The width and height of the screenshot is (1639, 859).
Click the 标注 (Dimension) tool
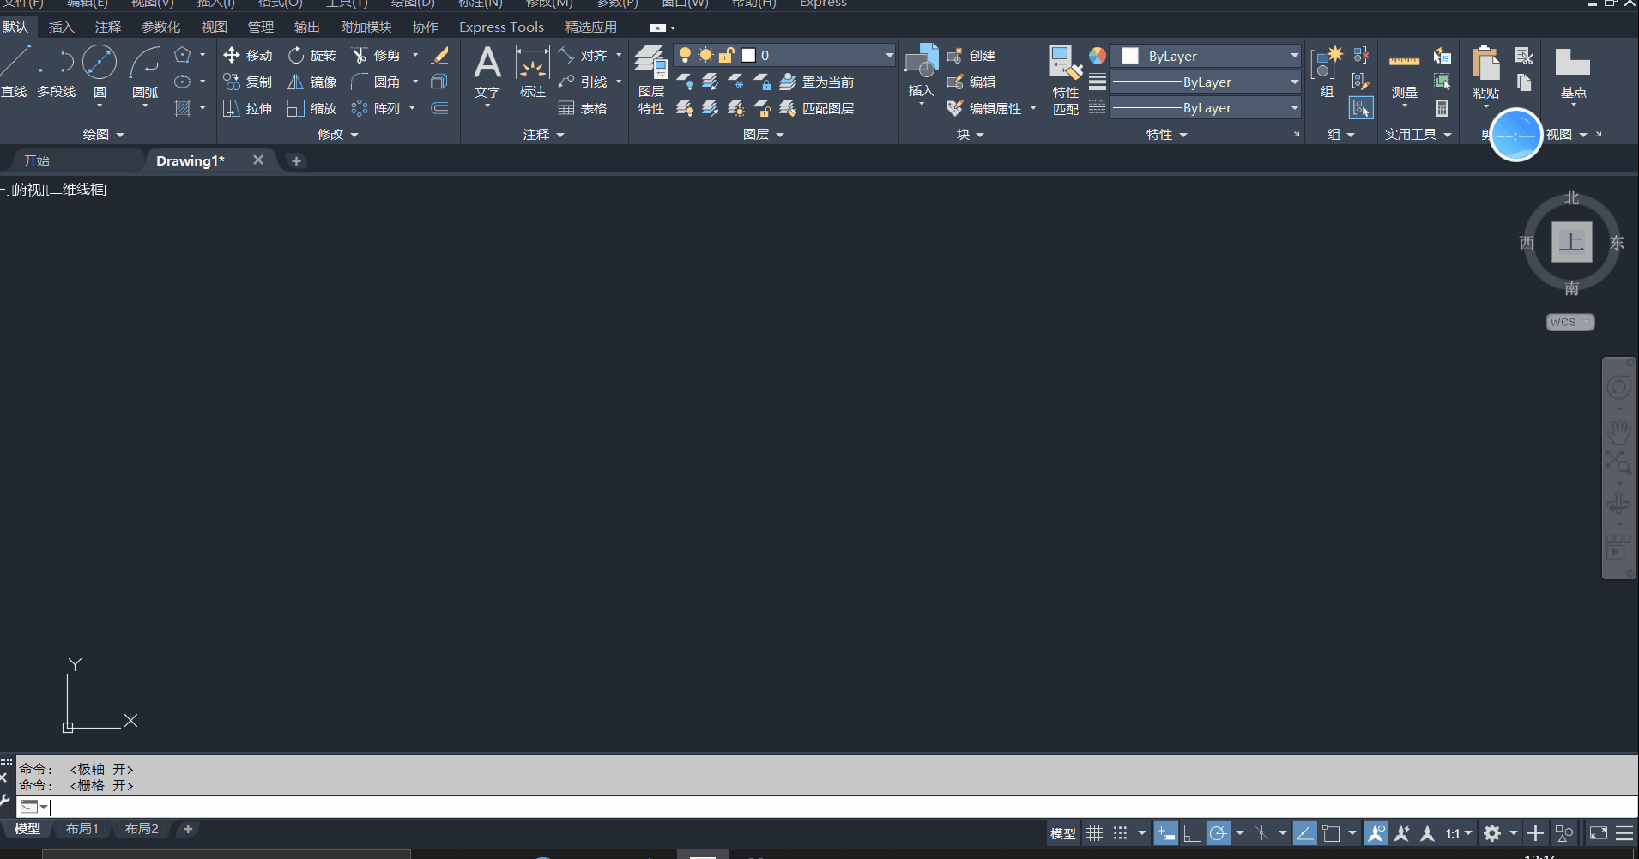click(x=532, y=73)
